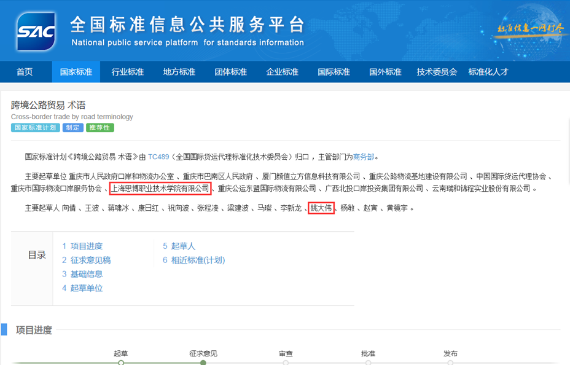Select the text 重庆市巴南区人民政府
This screenshot has height=365, width=570.
point(218,176)
